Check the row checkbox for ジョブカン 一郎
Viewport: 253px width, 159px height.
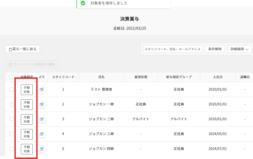coord(11,104)
